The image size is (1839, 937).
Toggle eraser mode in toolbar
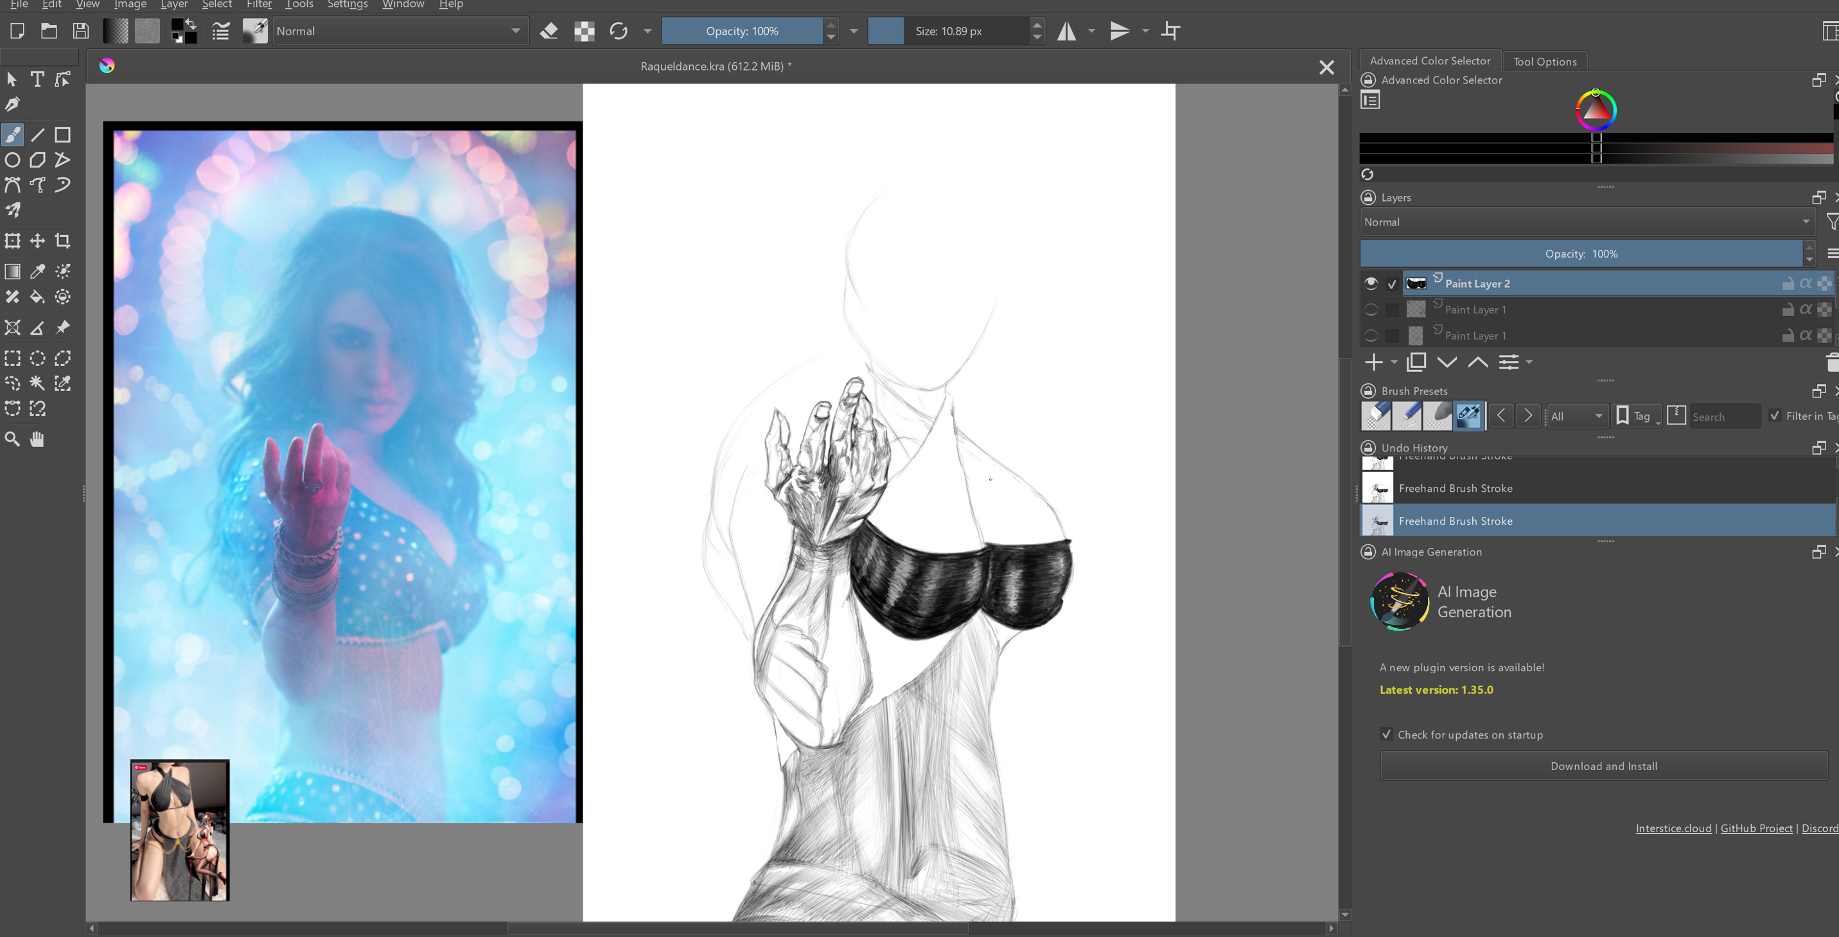tap(549, 31)
